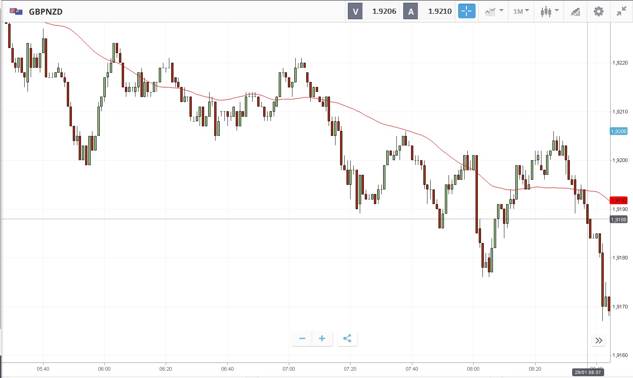The height and width of the screenshot is (378, 633).
Task: Click the A buy price 1.9210 button
Action: 429,12
